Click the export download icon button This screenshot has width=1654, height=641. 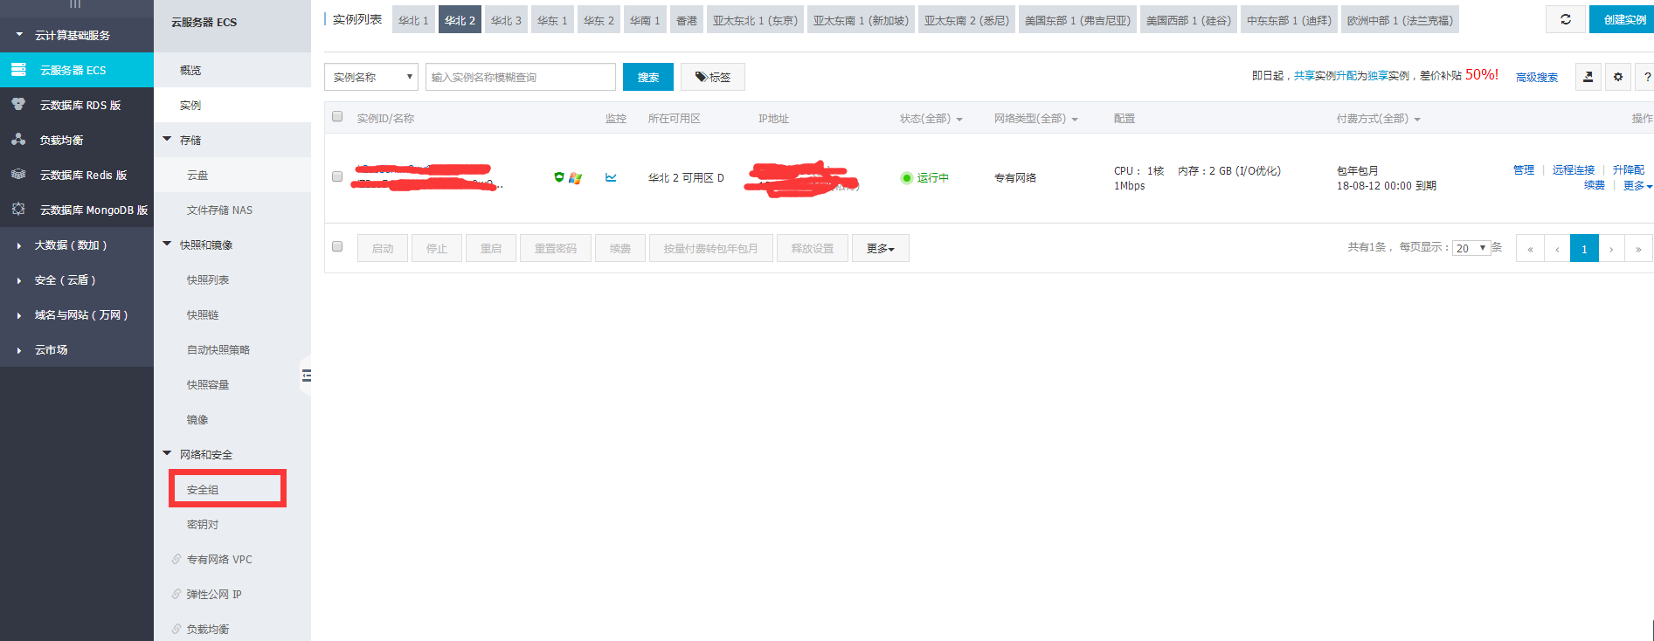point(1588,77)
